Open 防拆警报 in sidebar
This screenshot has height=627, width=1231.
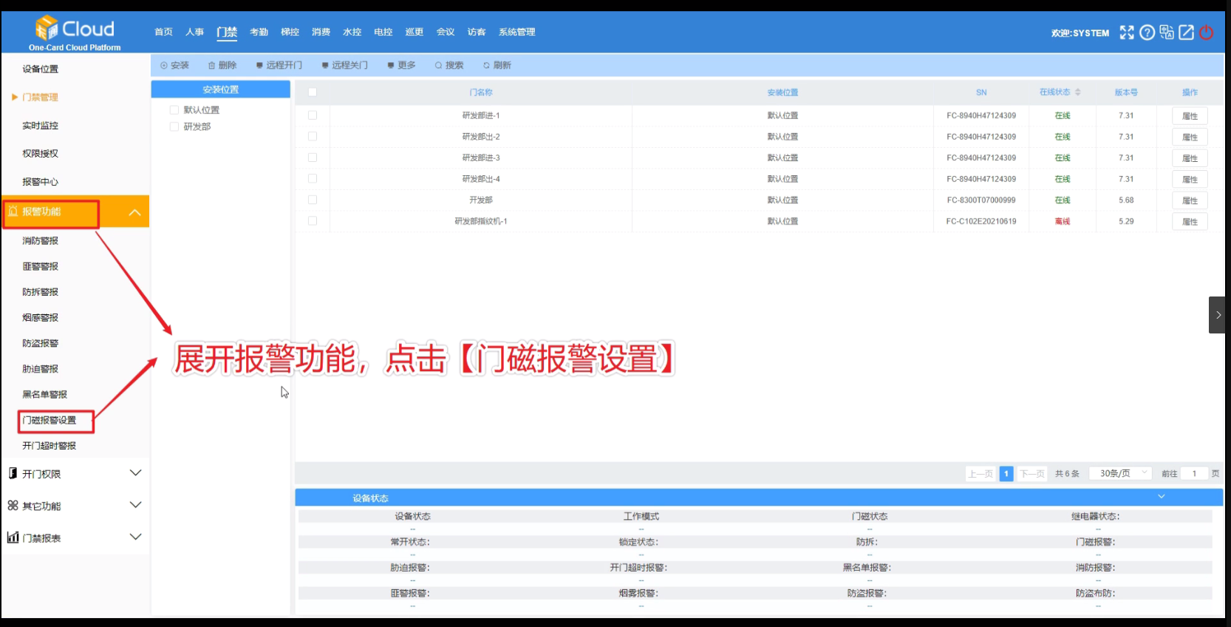pyautogui.click(x=40, y=292)
